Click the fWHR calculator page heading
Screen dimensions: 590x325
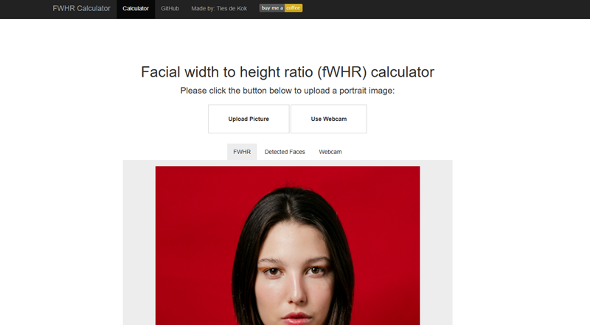pyautogui.click(x=288, y=71)
